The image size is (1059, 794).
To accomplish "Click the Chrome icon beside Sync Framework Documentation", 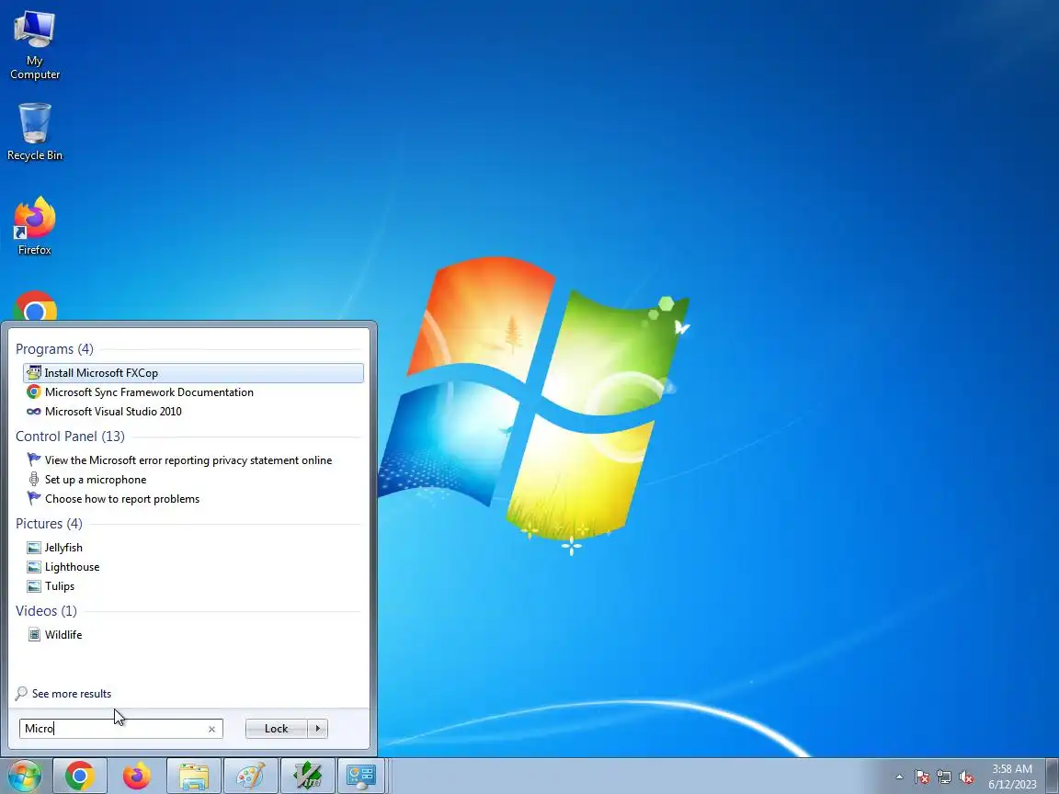I will [34, 391].
